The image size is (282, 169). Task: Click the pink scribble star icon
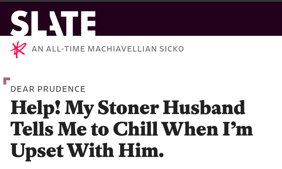[x=18, y=49]
